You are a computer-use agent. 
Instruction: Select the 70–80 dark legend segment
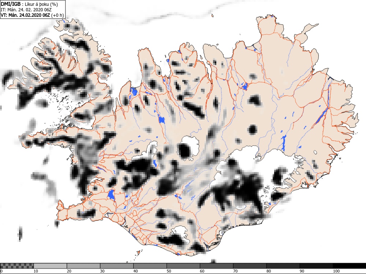click(x=250, y=266)
